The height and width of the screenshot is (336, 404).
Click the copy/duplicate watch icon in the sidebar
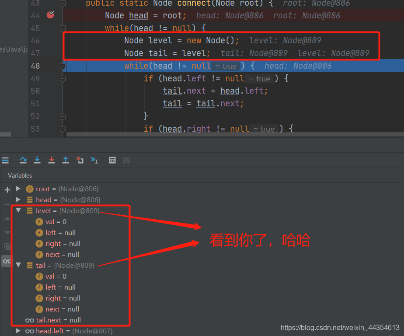7,246
